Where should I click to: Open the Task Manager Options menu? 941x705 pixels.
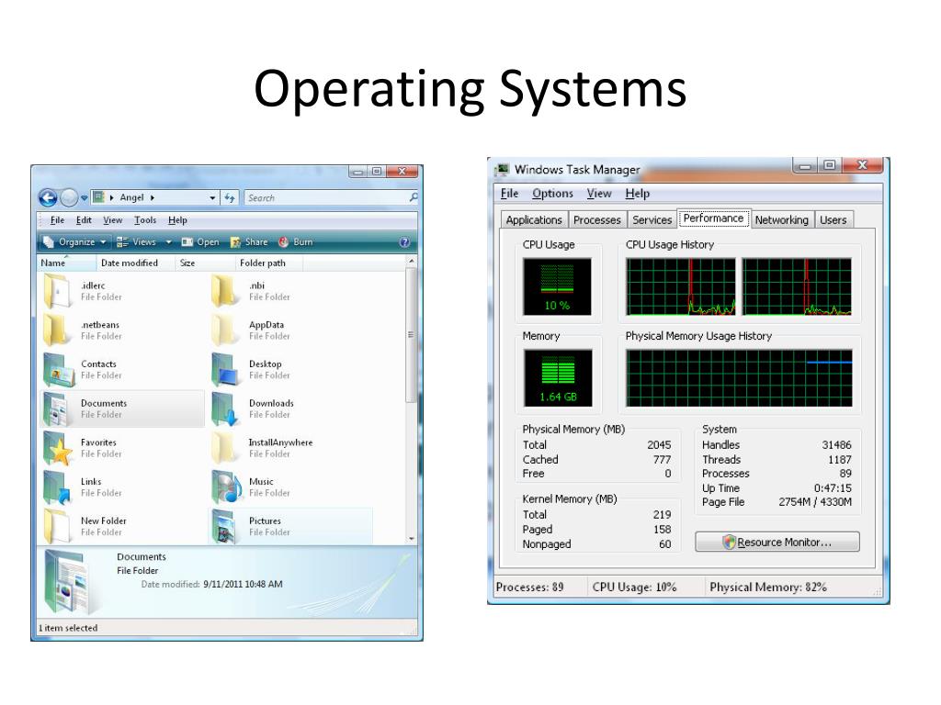click(552, 193)
